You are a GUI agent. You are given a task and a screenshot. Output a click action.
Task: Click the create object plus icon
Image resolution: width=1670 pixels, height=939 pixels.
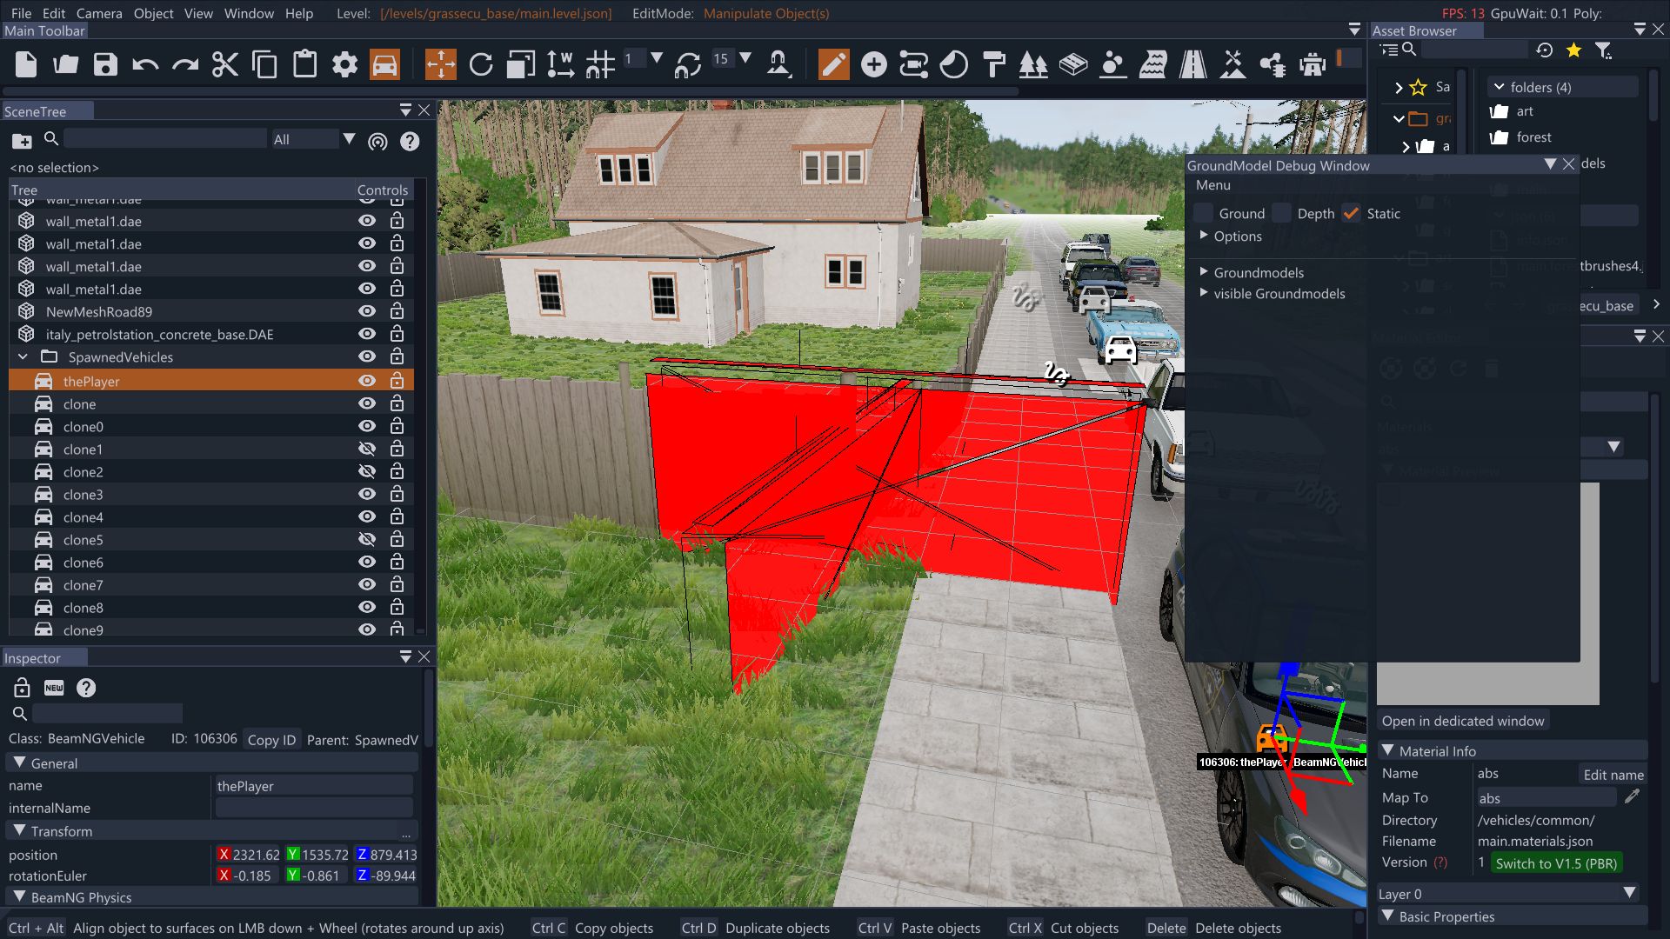pyautogui.click(x=873, y=64)
